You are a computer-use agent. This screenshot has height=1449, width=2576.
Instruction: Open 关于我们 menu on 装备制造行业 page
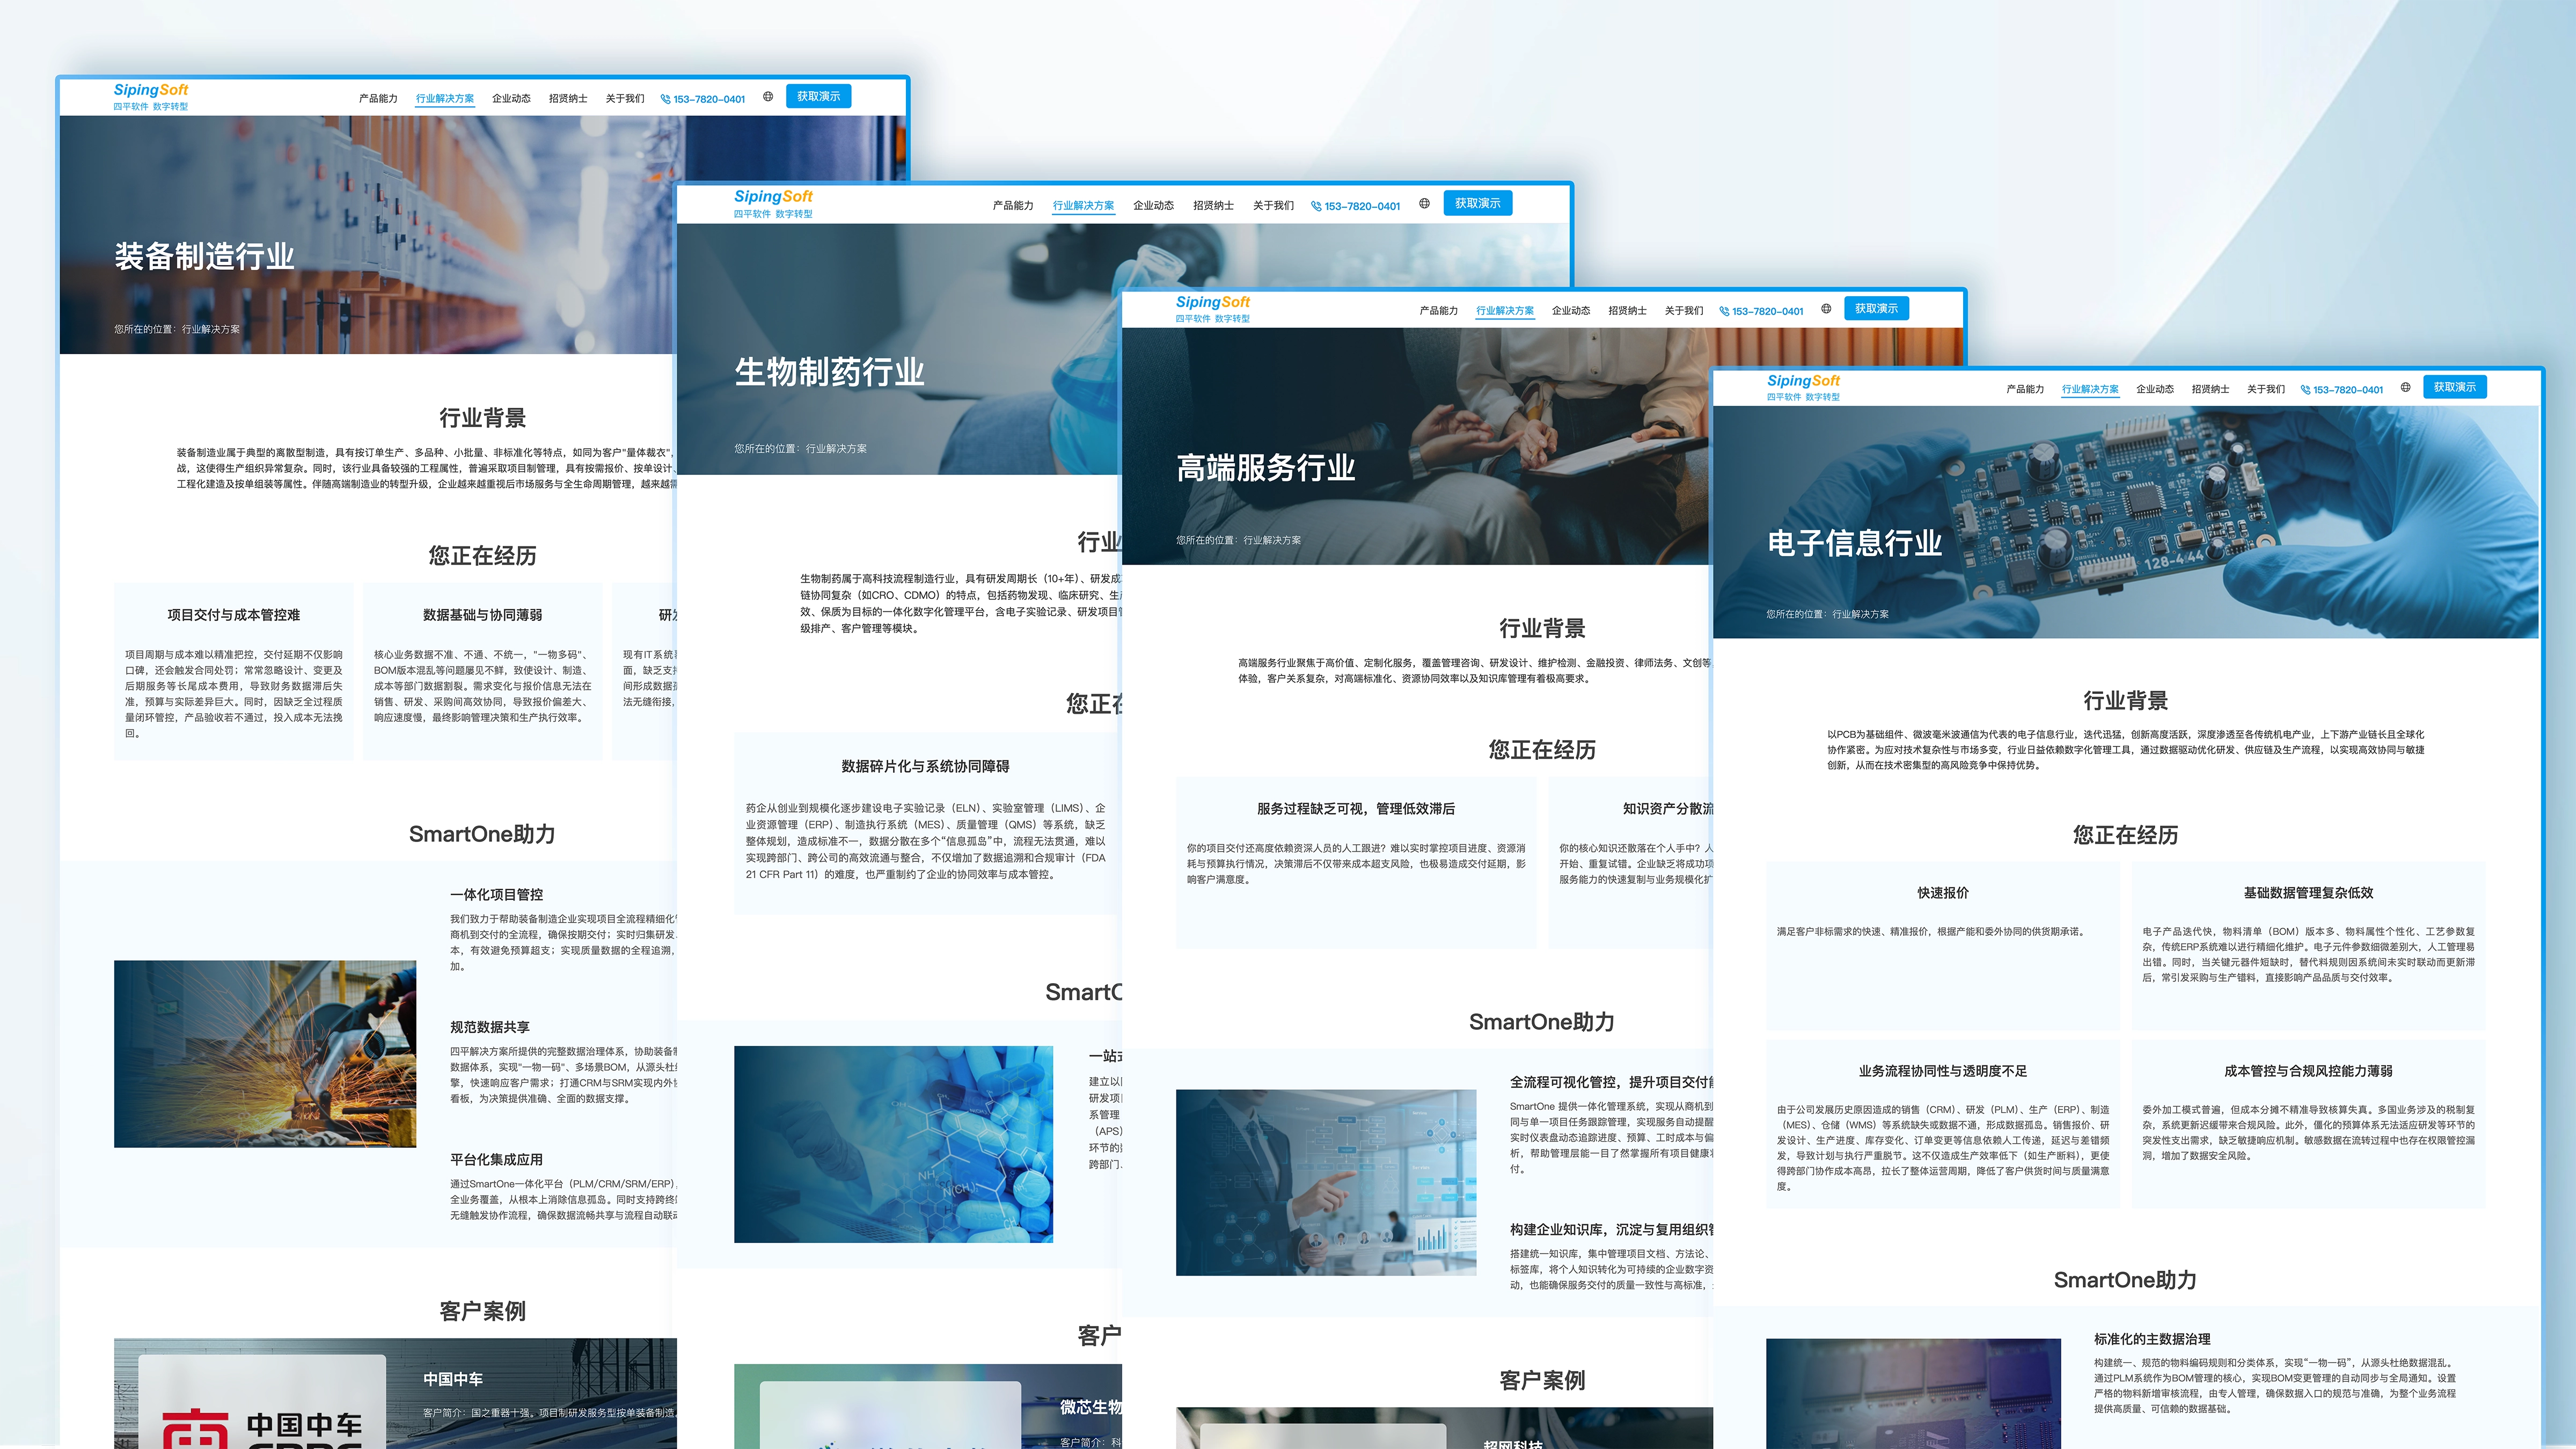(625, 99)
